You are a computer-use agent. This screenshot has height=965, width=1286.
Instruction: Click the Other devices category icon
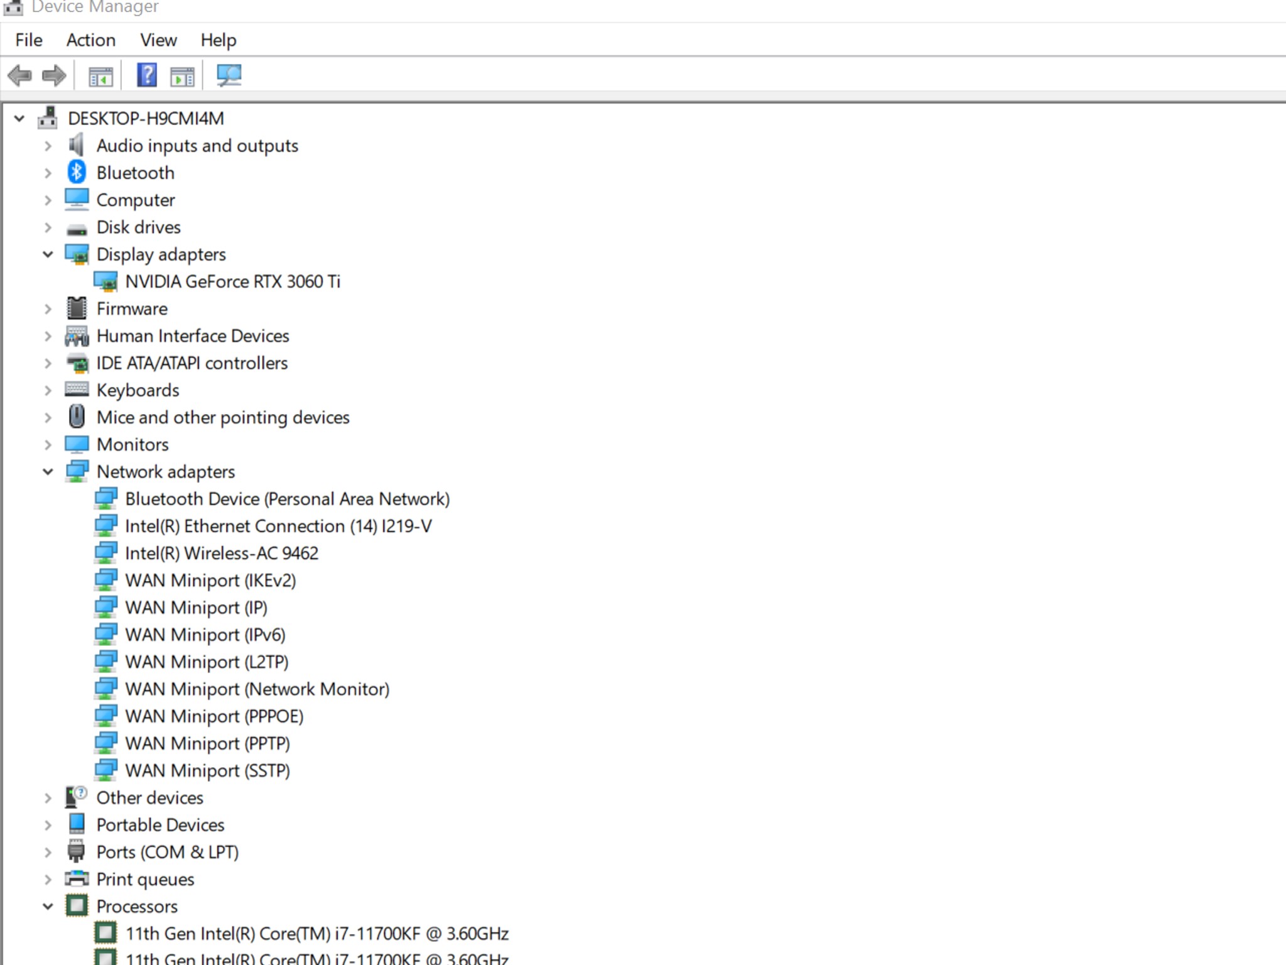(77, 797)
